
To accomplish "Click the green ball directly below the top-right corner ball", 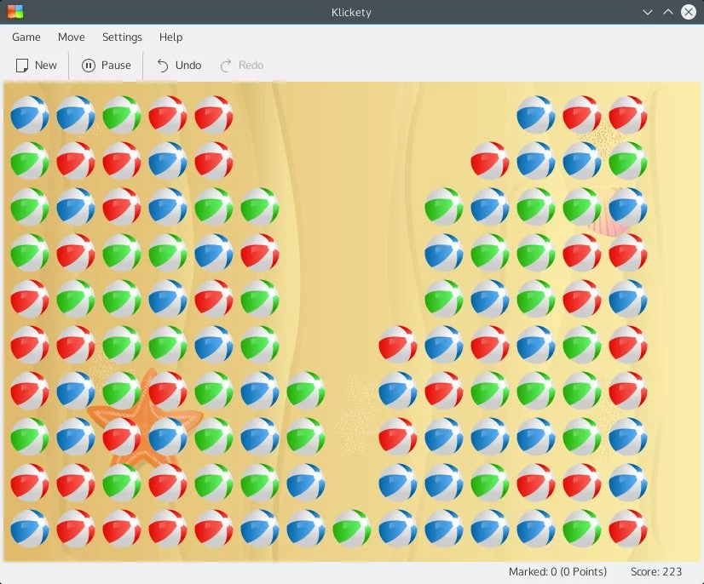I will (627, 161).
